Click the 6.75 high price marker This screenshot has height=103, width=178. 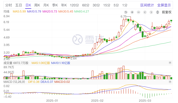pos(123,17)
